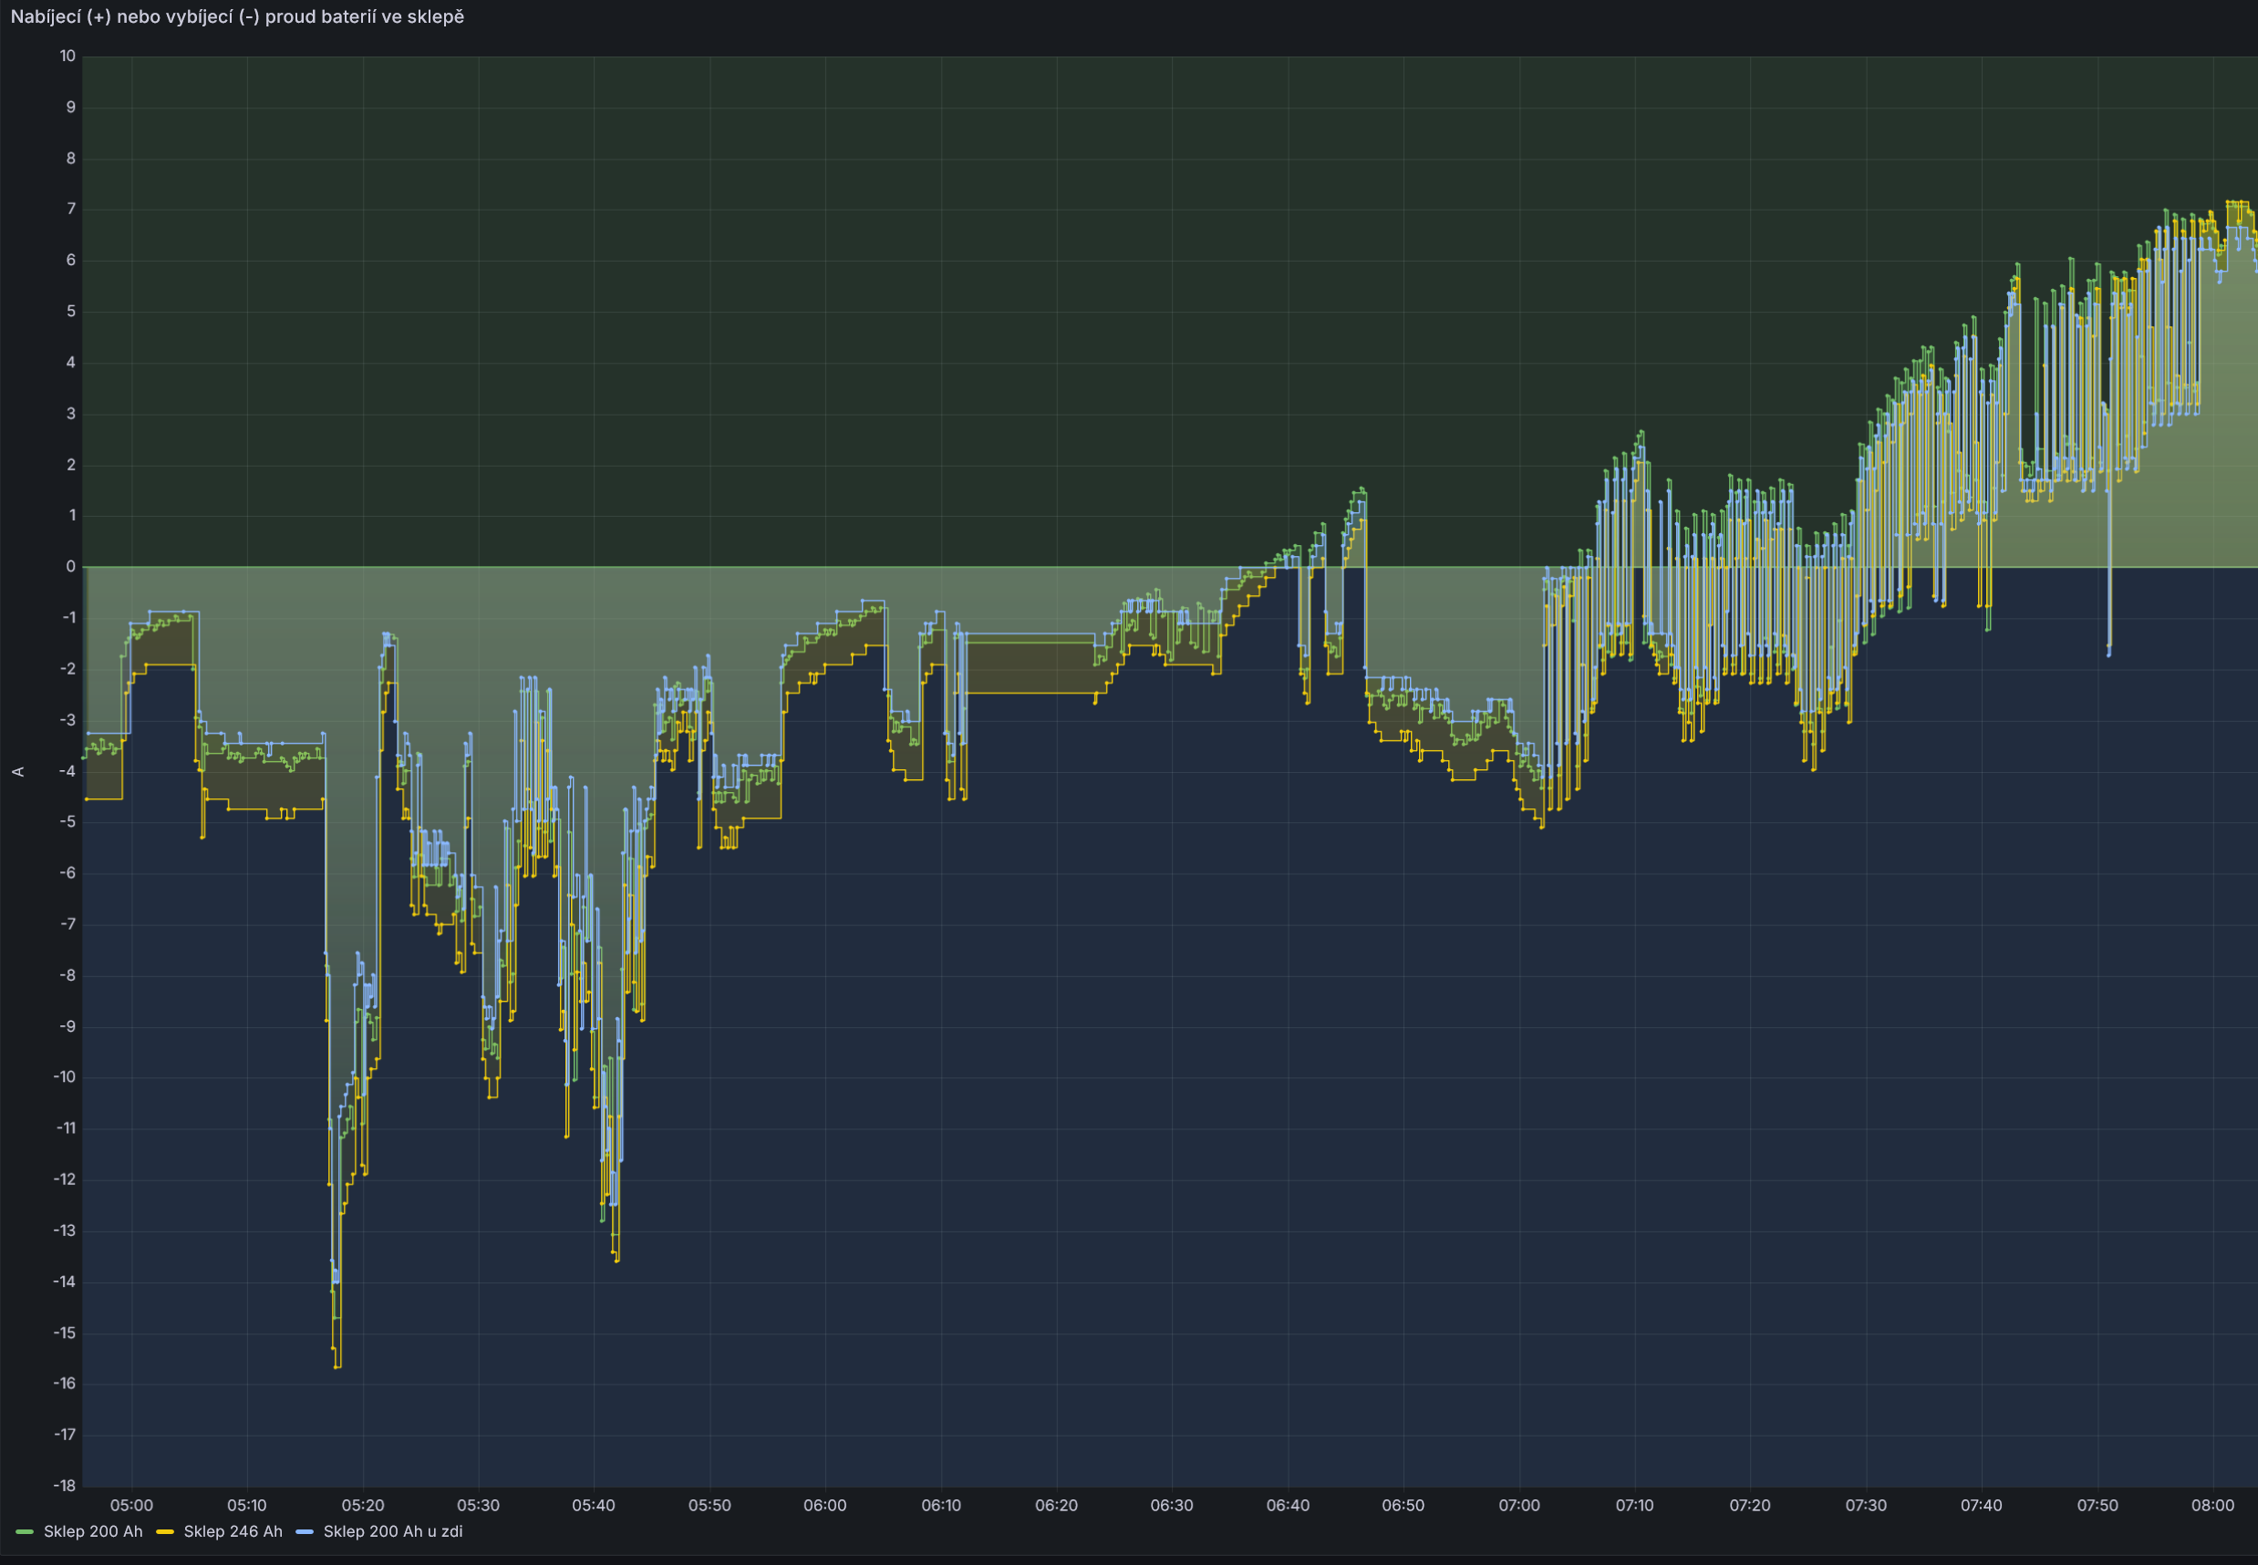Viewport: 2258px width, 1565px height.
Task: Click the 7 value on the Y axis
Action: click(x=70, y=209)
